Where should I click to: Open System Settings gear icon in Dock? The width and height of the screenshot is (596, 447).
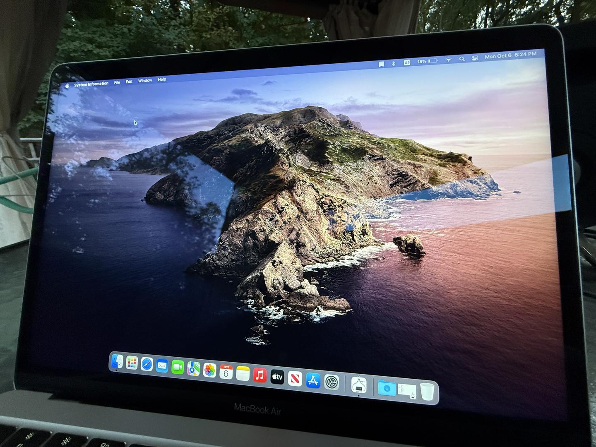click(332, 382)
